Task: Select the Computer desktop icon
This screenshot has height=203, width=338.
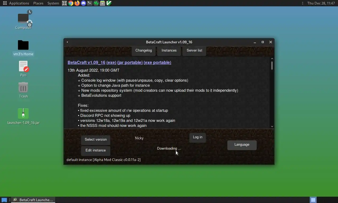Action: (23, 20)
